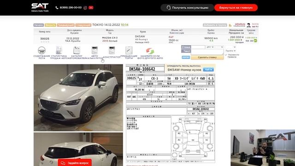
Task: Click the Получить консультацию button
Action: (187, 8)
